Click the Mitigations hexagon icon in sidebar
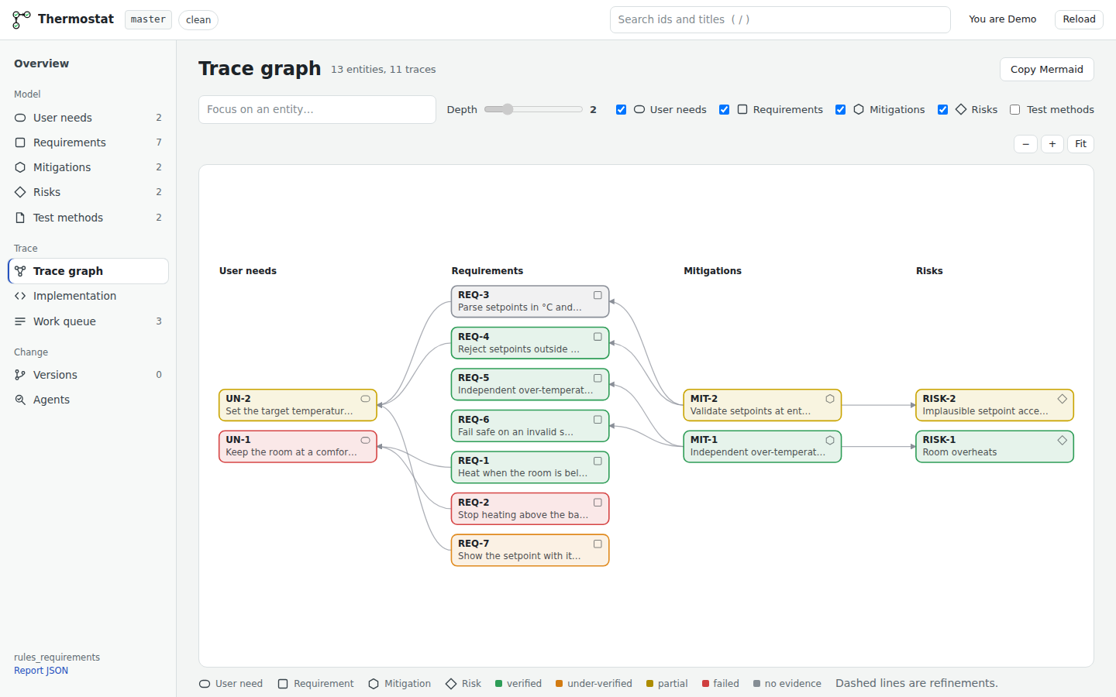Image resolution: width=1116 pixels, height=697 pixels. (20, 167)
